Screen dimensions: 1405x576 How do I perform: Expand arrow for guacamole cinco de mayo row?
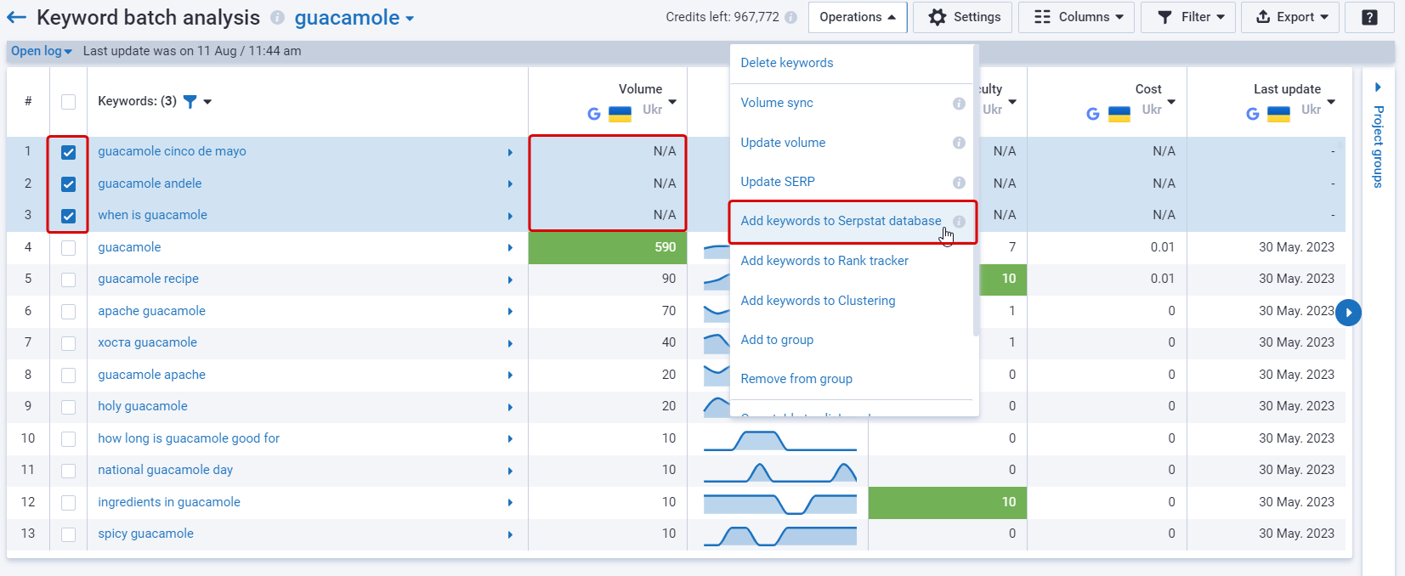(x=510, y=153)
